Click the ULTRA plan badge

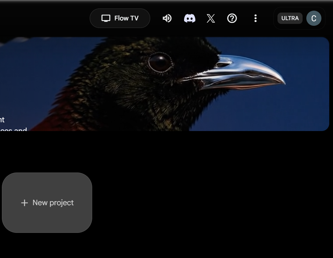(290, 18)
